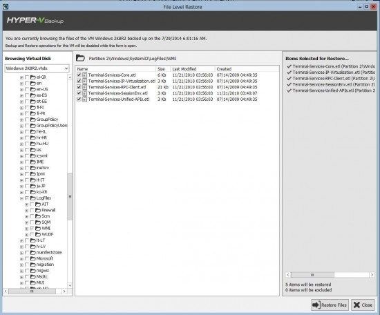
Task: Toggle the WMI folder checkbox
Action: coord(32,229)
